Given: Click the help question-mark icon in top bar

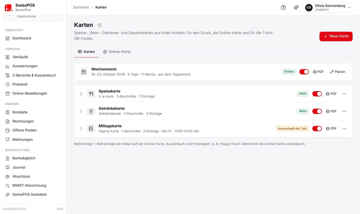Looking at the screenshot, I should tap(283, 7).
